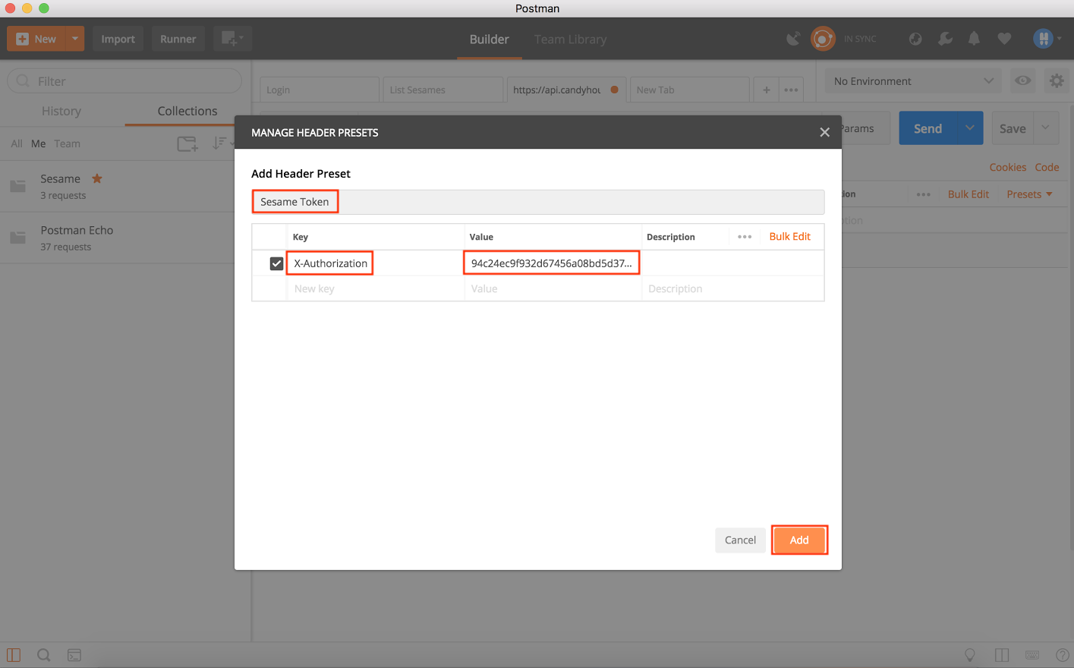The height and width of the screenshot is (668, 1074).
Task: Open the dialog table three-dot column options
Action: pos(745,237)
